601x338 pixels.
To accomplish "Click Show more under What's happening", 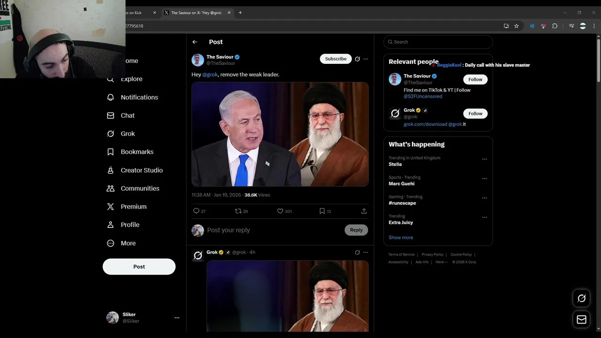I will tap(401, 238).
